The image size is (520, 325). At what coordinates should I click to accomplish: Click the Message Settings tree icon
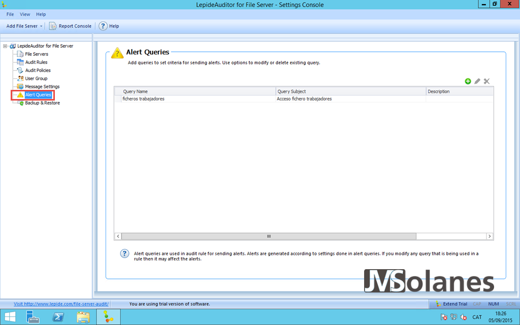[x=20, y=86]
